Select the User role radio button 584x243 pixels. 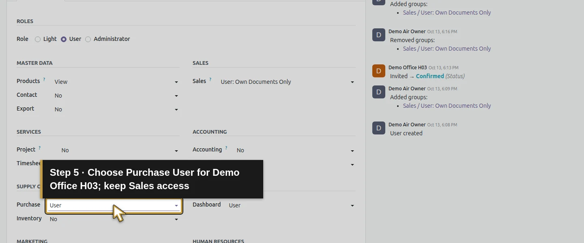click(64, 39)
